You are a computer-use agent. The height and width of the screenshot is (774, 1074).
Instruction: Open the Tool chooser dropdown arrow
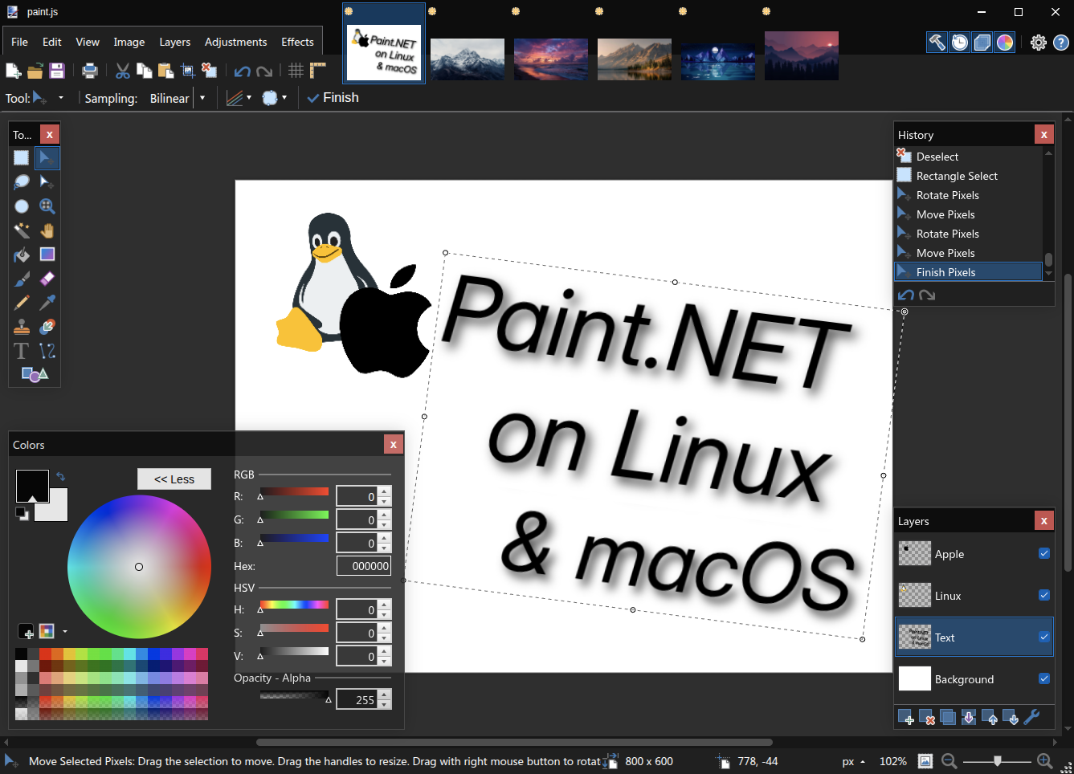60,98
